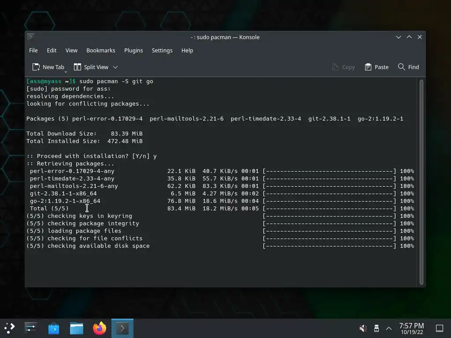Click the 'loading package files' line
The width and height of the screenshot is (451, 338).
220,231
